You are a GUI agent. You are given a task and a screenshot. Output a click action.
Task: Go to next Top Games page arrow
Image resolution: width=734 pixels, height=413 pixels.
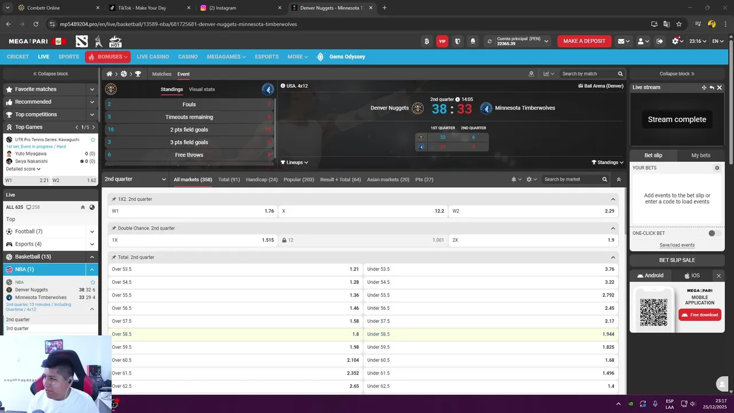click(x=93, y=127)
